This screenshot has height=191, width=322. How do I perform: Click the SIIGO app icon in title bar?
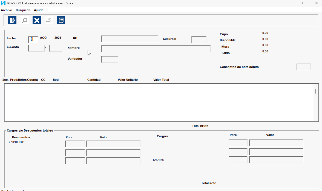click(3, 3)
